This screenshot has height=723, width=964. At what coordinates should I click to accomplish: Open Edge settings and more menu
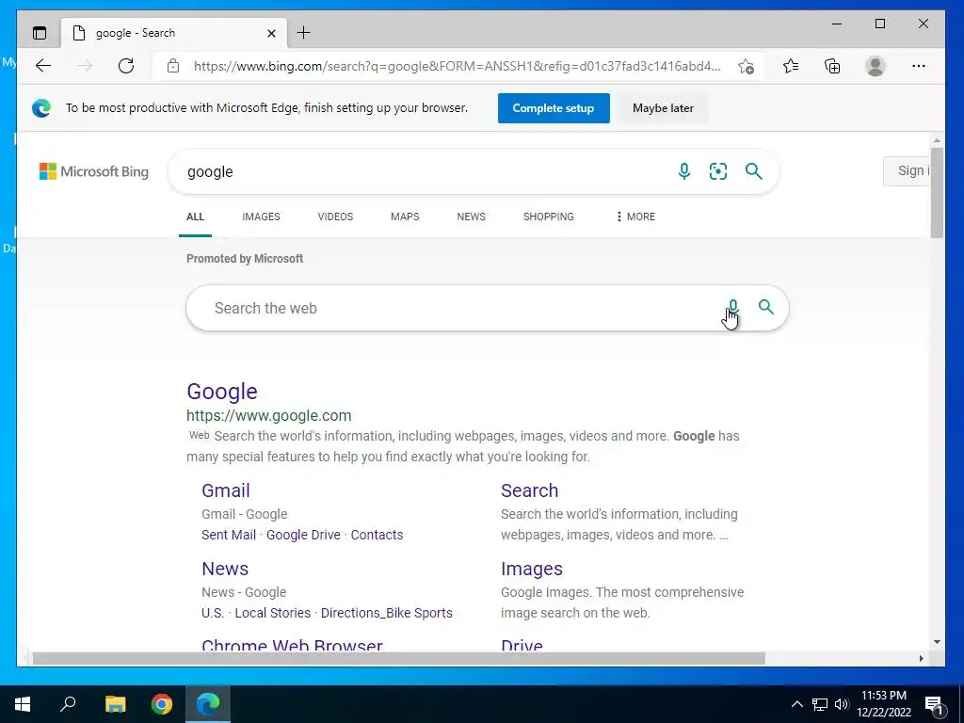coord(919,66)
